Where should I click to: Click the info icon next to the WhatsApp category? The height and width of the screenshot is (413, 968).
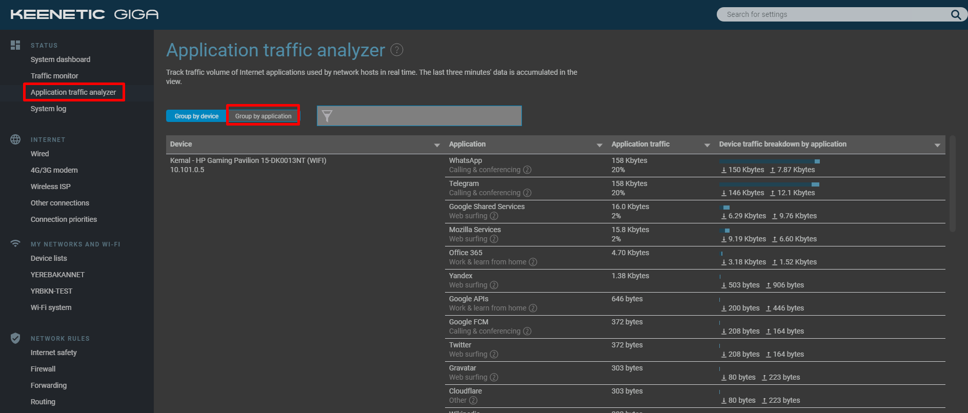coord(527,170)
